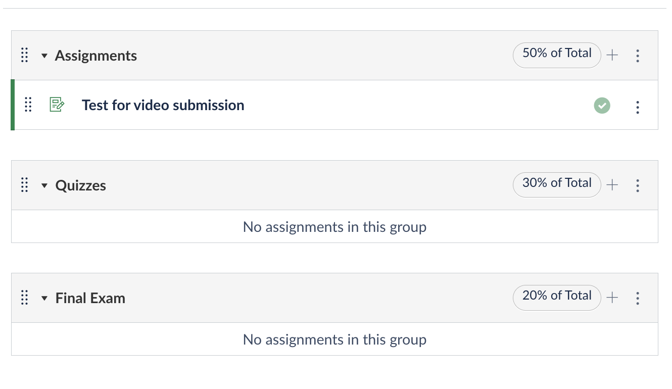Collapse the Assignments group
The height and width of the screenshot is (389, 672).
tap(44, 56)
